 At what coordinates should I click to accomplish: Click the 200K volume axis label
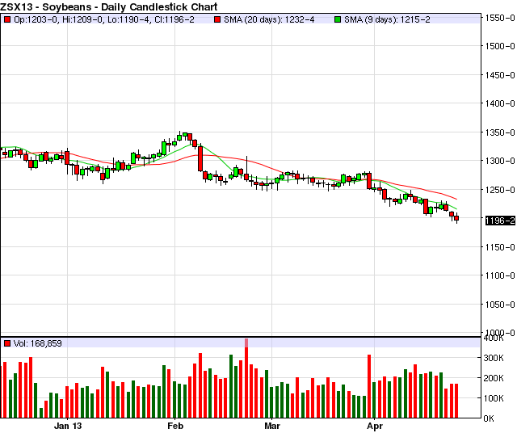point(494,378)
